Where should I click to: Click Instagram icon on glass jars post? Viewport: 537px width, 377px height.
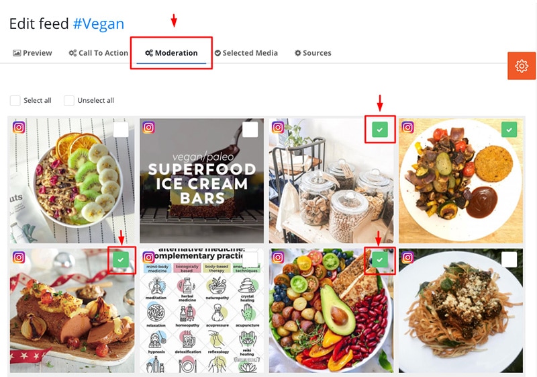pyautogui.click(x=278, y=128)
